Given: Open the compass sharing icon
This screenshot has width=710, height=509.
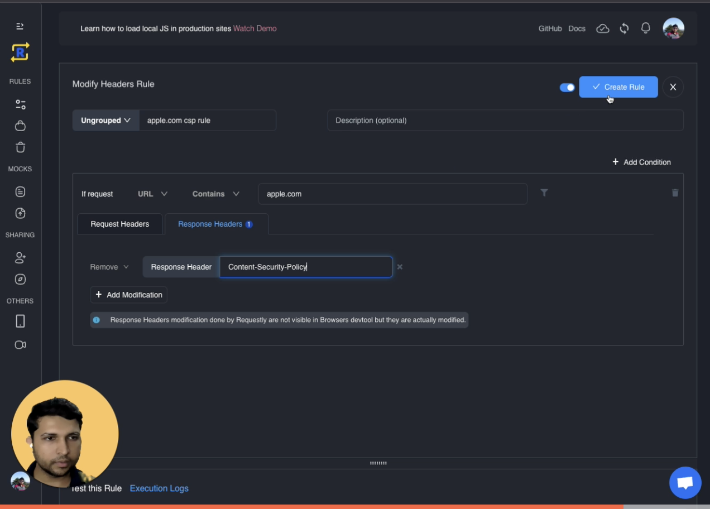Looking at the screenshot, I should 20,279.
